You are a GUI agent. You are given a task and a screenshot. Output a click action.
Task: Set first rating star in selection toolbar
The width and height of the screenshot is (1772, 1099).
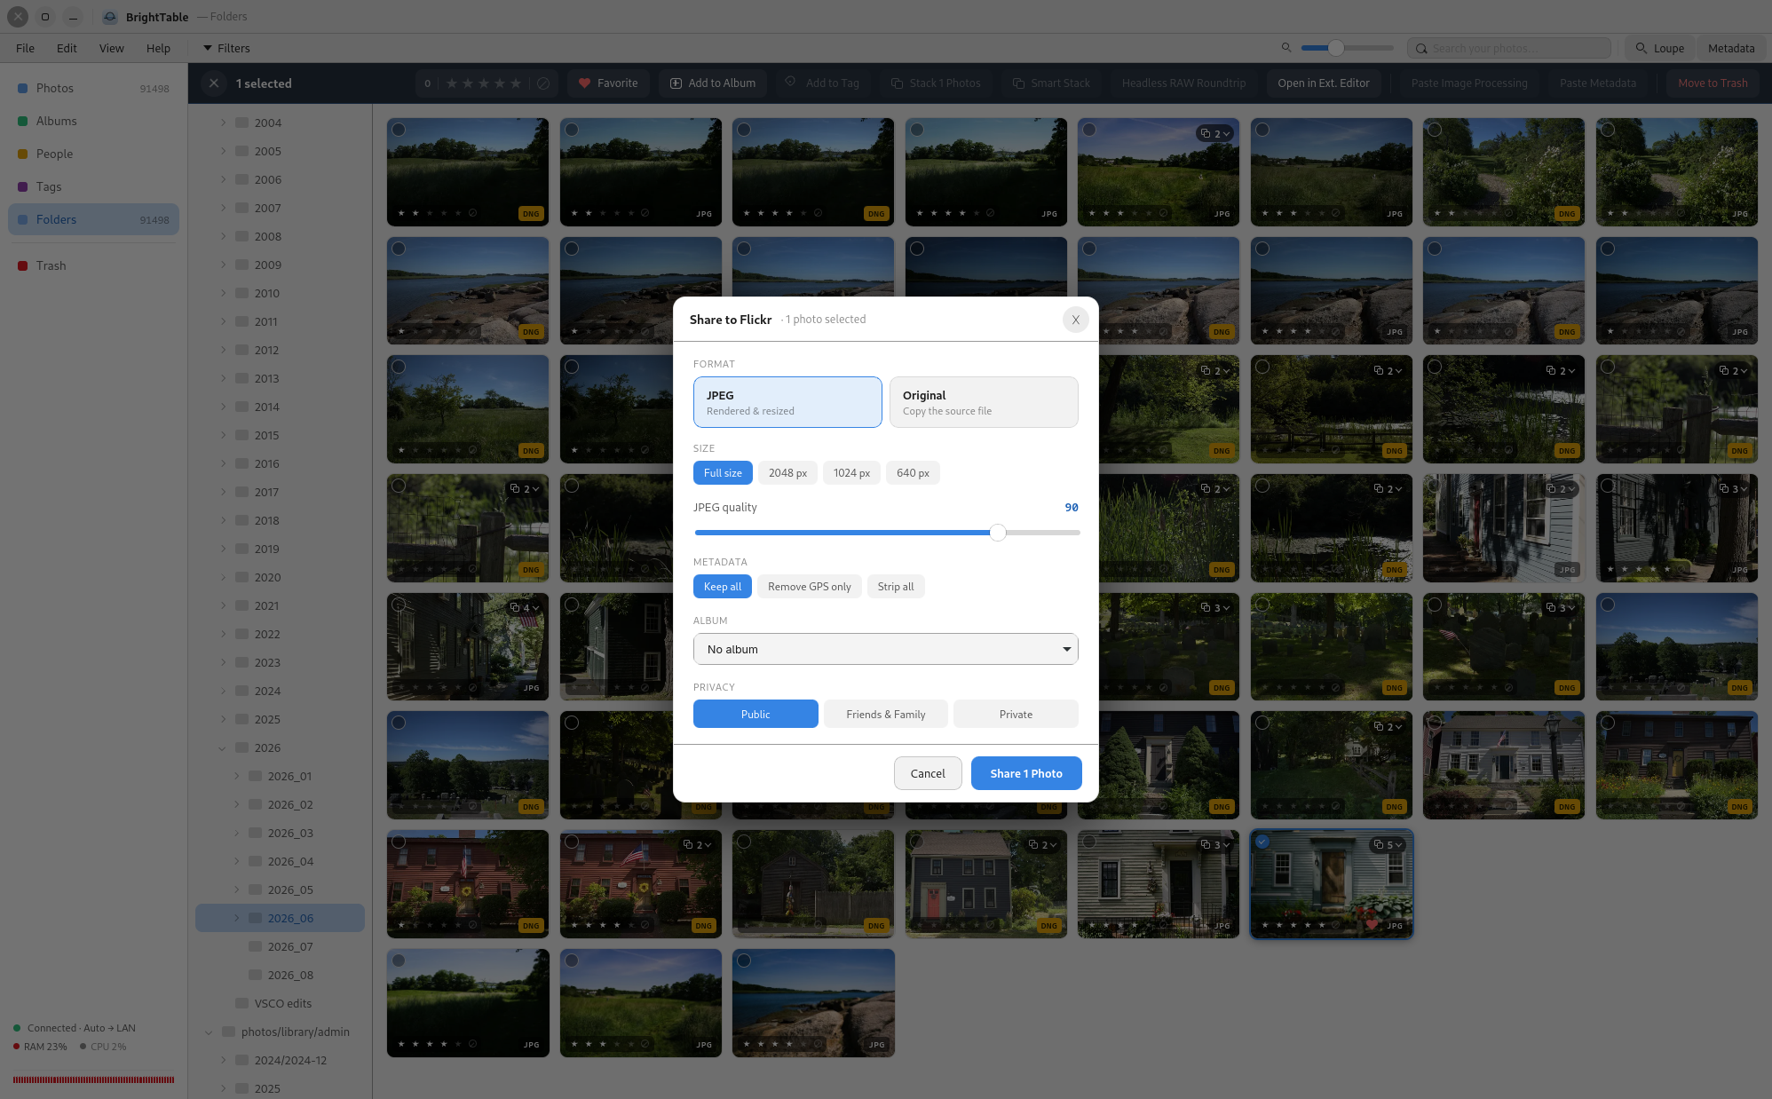(452, 83)
